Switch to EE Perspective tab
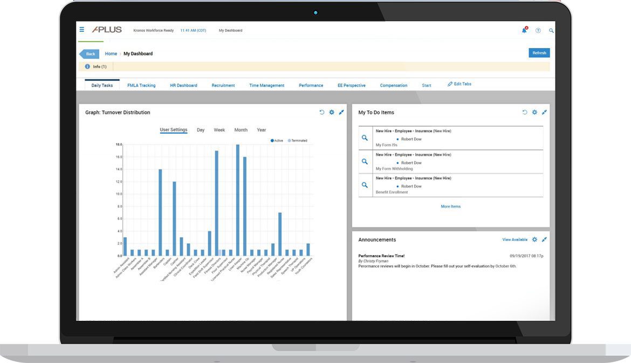This screenshot has height=363, width=631. pyautogui.click(x=351, y=85)
